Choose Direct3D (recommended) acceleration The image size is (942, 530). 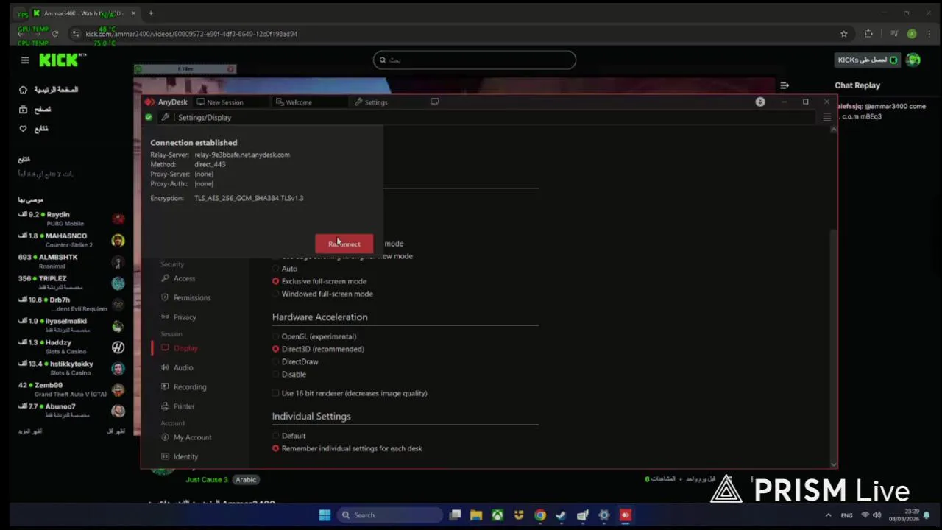318,349
